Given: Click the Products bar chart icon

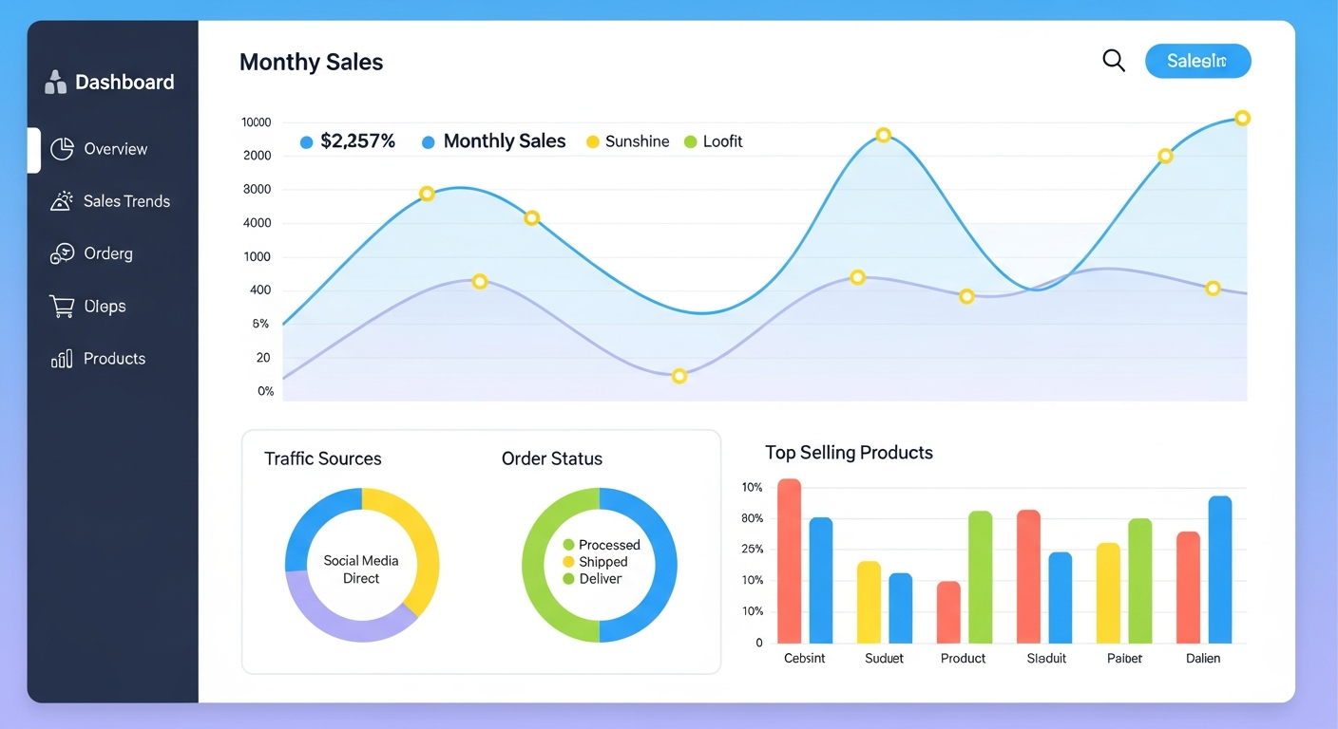Looking at the screenshot, I should pyautogui.click(x=62, y=359).
